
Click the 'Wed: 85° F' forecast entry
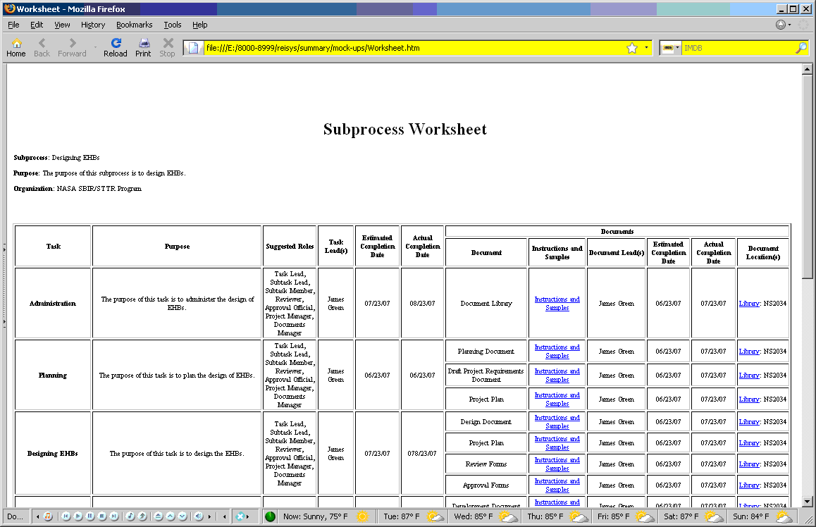tap(473, 516)
